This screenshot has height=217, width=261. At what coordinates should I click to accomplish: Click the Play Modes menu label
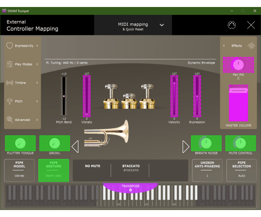[x=24, y=64]
